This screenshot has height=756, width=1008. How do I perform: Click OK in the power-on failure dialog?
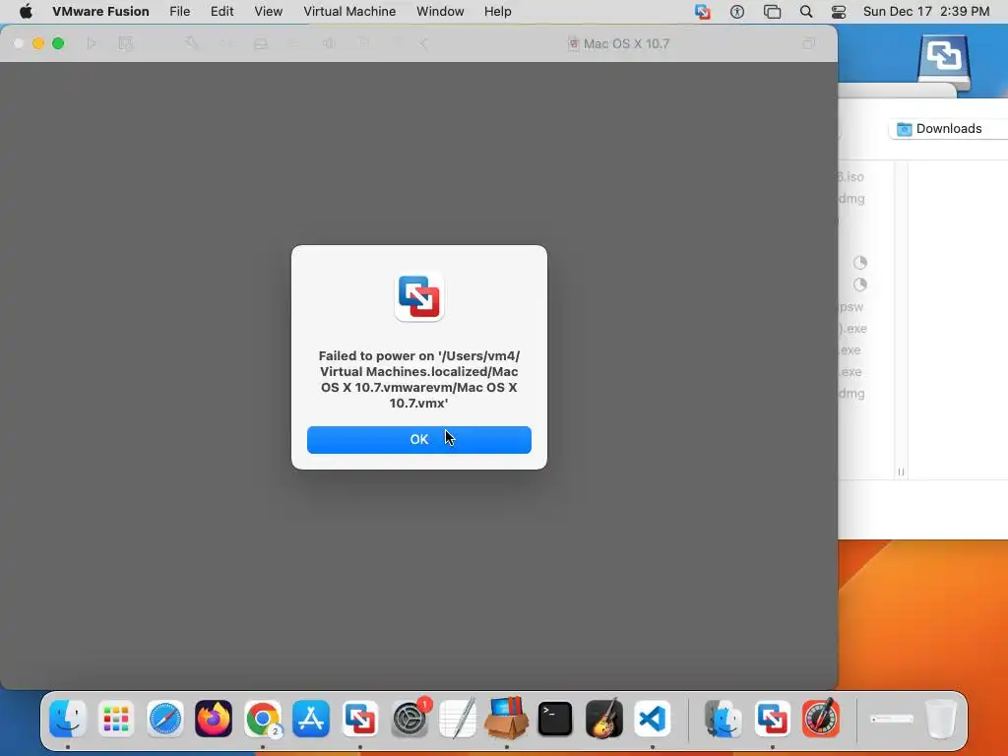[419, 440]
